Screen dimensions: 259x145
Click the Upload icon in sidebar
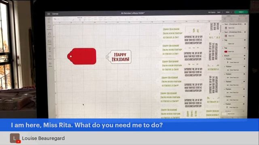50,64
